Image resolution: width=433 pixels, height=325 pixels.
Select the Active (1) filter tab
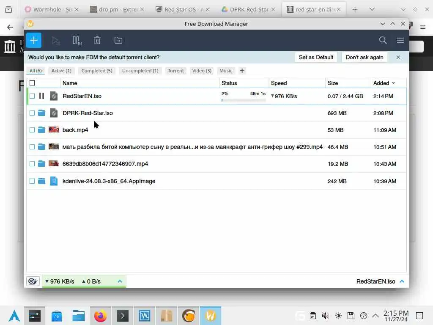click(x=61, y=71)
